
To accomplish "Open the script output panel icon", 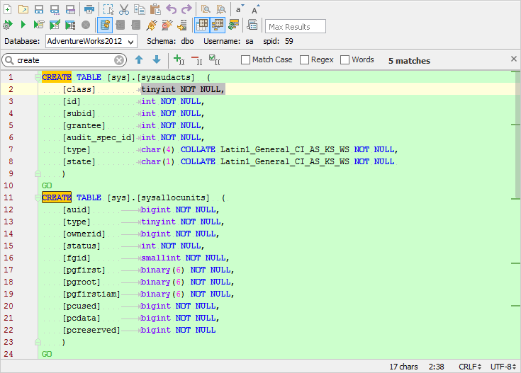I will (x=252, y=25).
